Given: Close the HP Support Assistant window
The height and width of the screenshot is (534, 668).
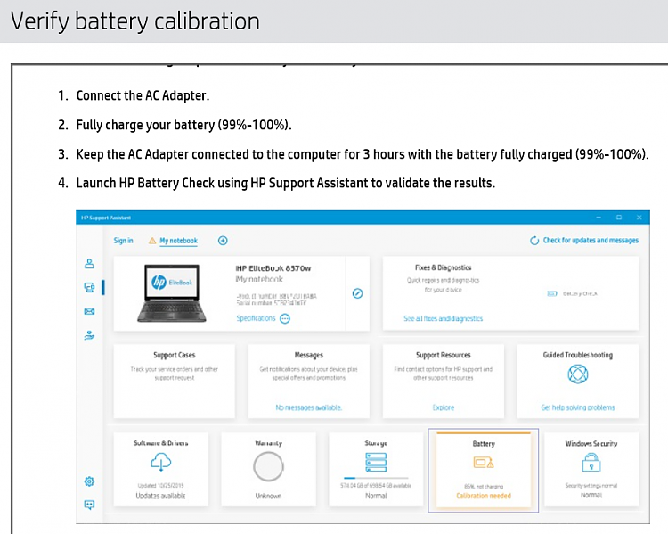Looking at the screenshot, I should click(639, 218).
